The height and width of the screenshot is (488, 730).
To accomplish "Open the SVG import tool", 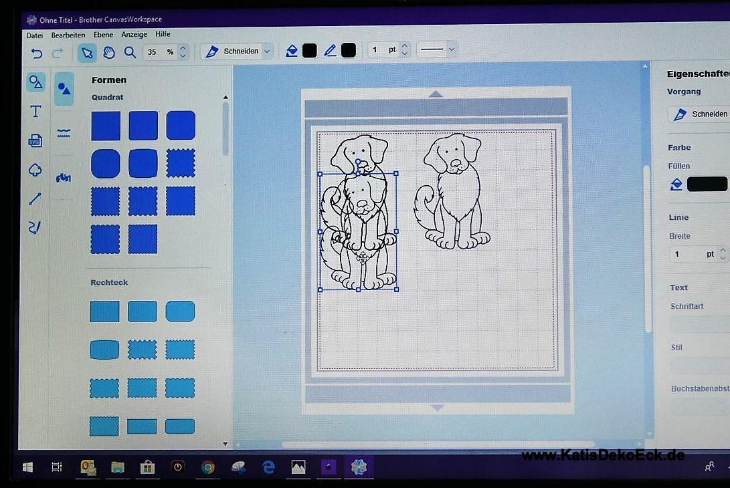I will (35, 140).
